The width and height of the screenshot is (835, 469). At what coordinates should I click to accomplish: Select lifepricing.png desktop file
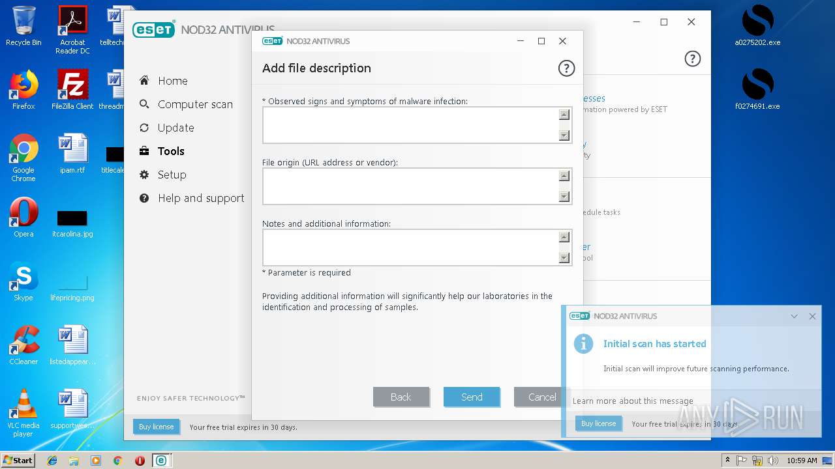point(72,287)
